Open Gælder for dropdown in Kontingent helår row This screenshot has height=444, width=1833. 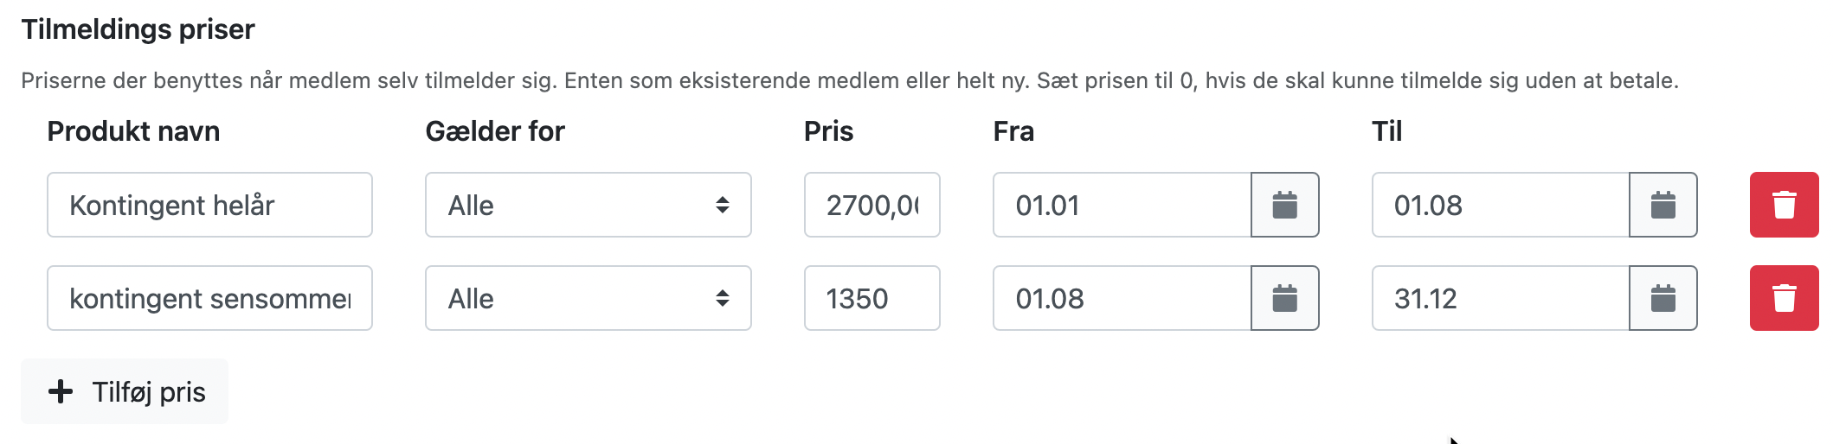click(x=588, y=206)
